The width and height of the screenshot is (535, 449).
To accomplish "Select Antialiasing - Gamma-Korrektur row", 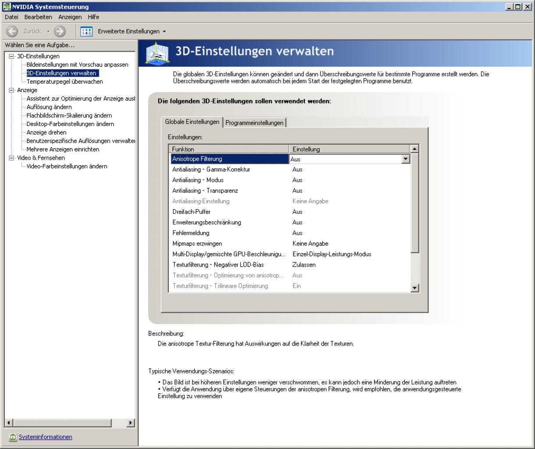I will pyautogui.click(x=289, y=169).
